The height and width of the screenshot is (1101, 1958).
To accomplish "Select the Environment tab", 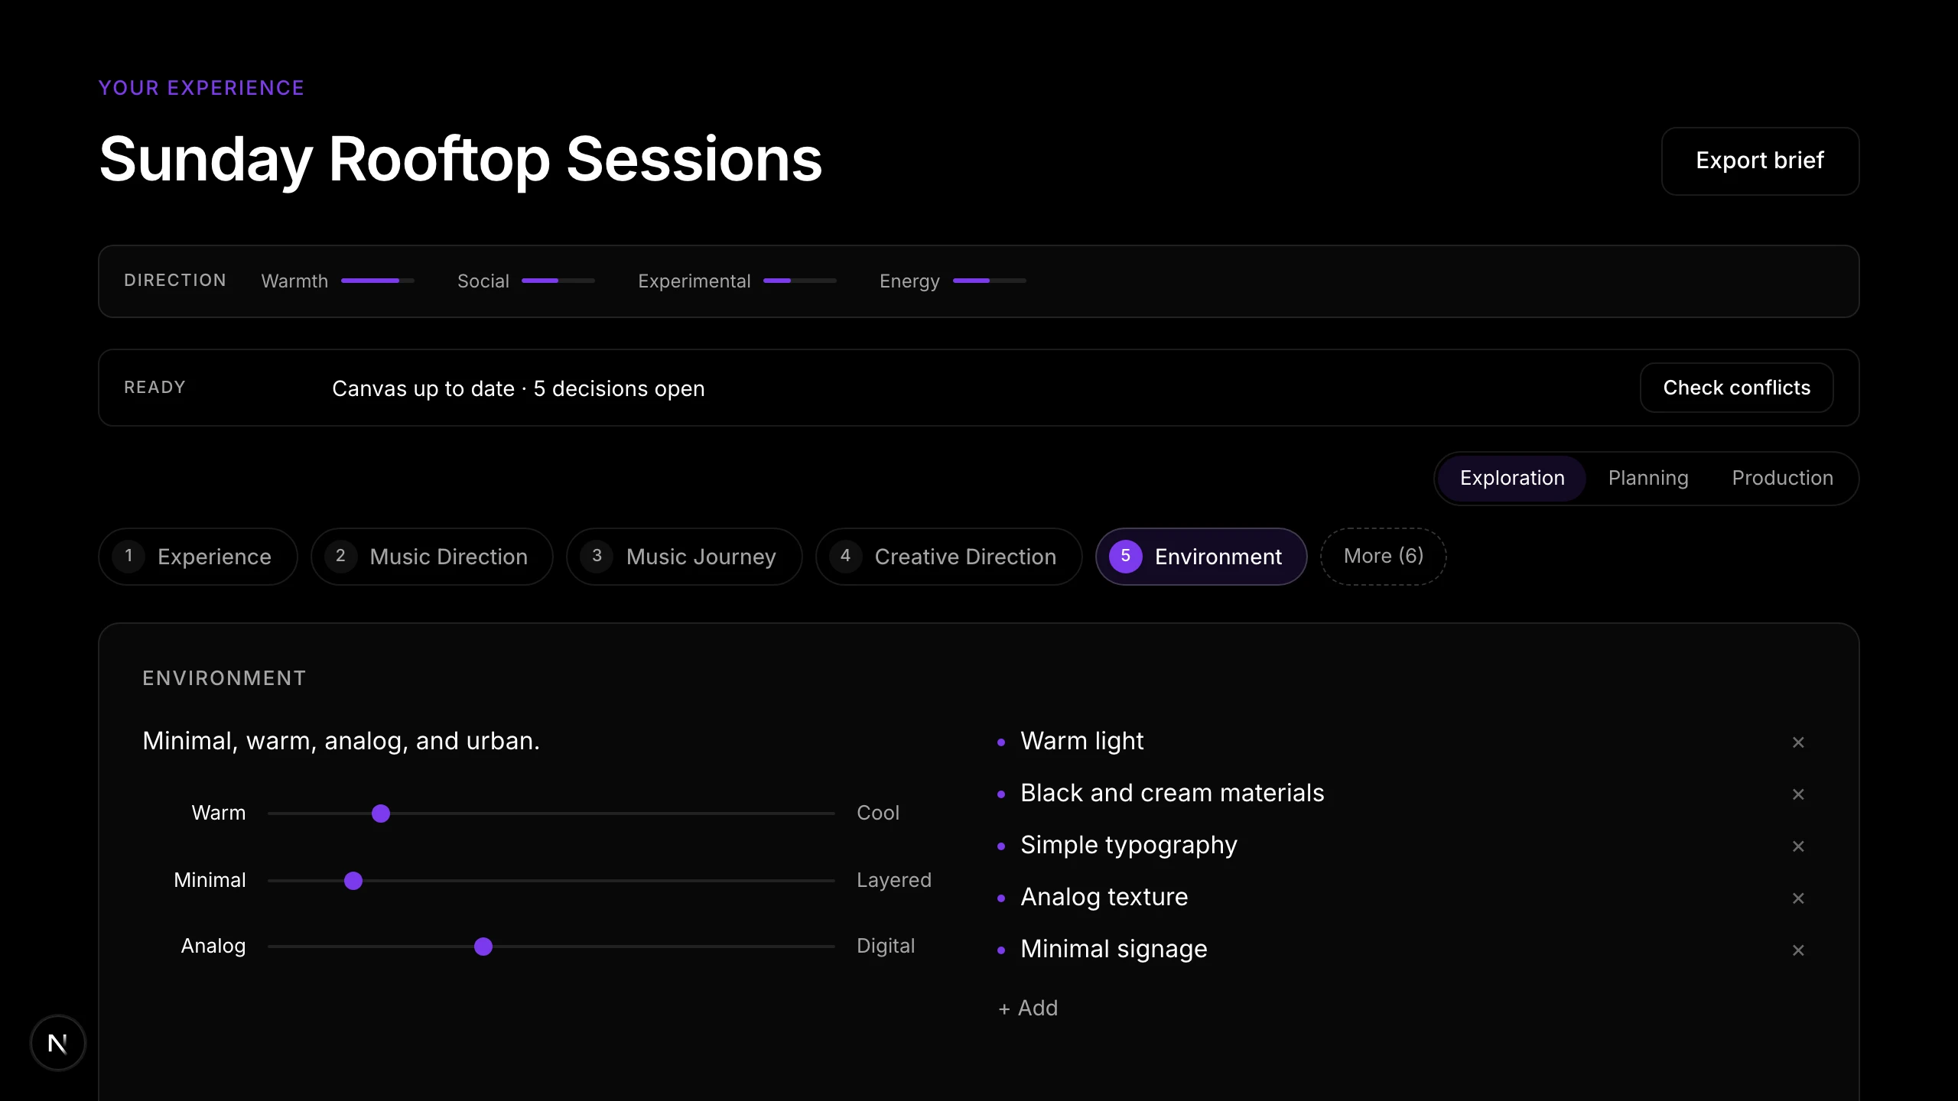I will click(x=1202, y=557).
